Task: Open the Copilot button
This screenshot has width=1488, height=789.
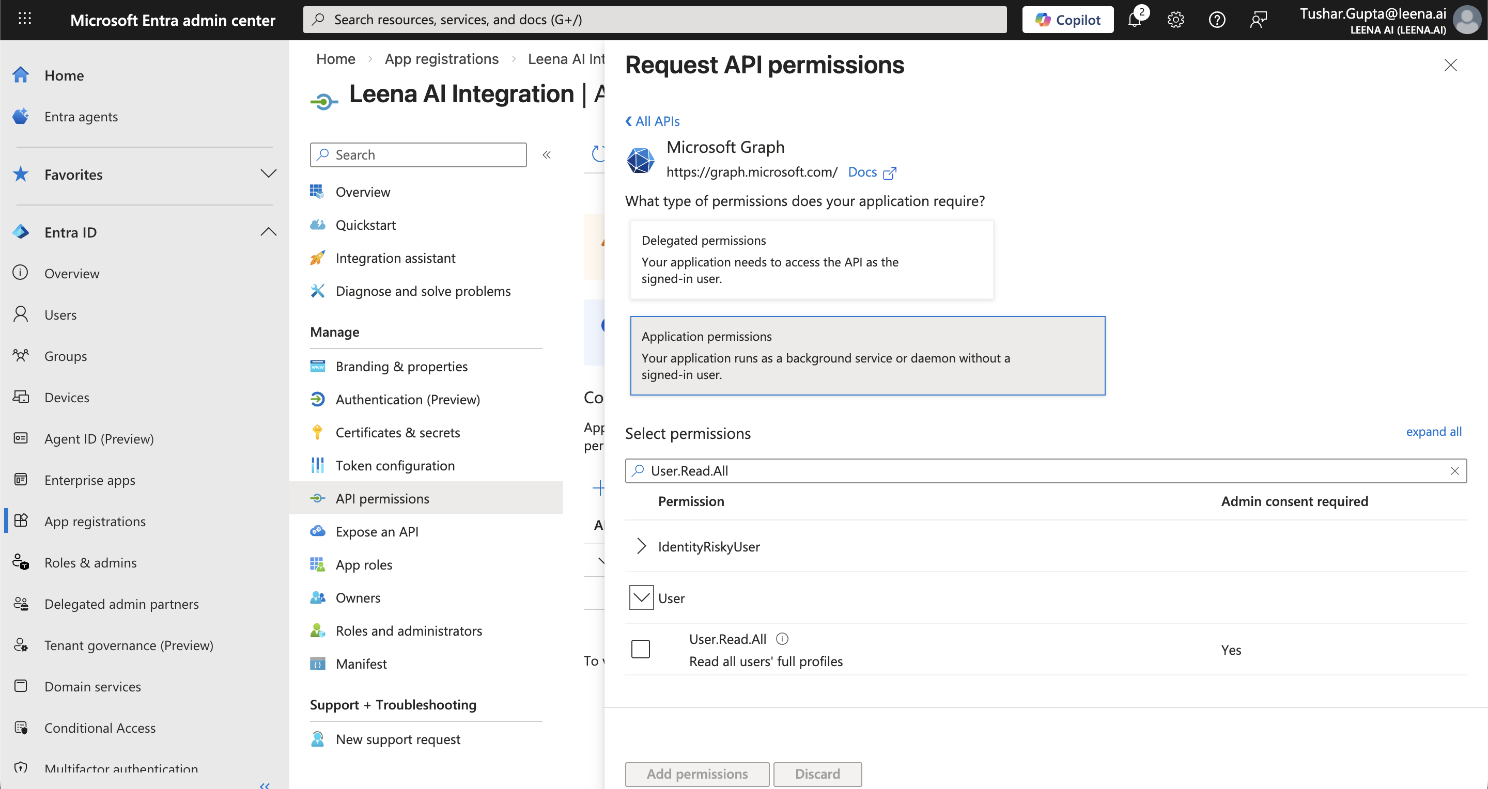Action: pos(1067,20)
